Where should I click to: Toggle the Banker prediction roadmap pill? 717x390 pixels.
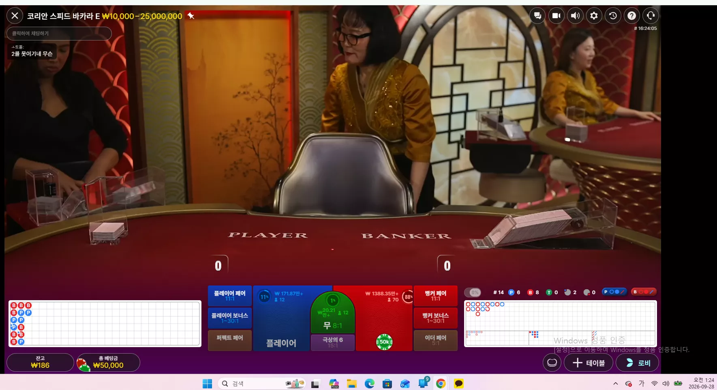644,292
